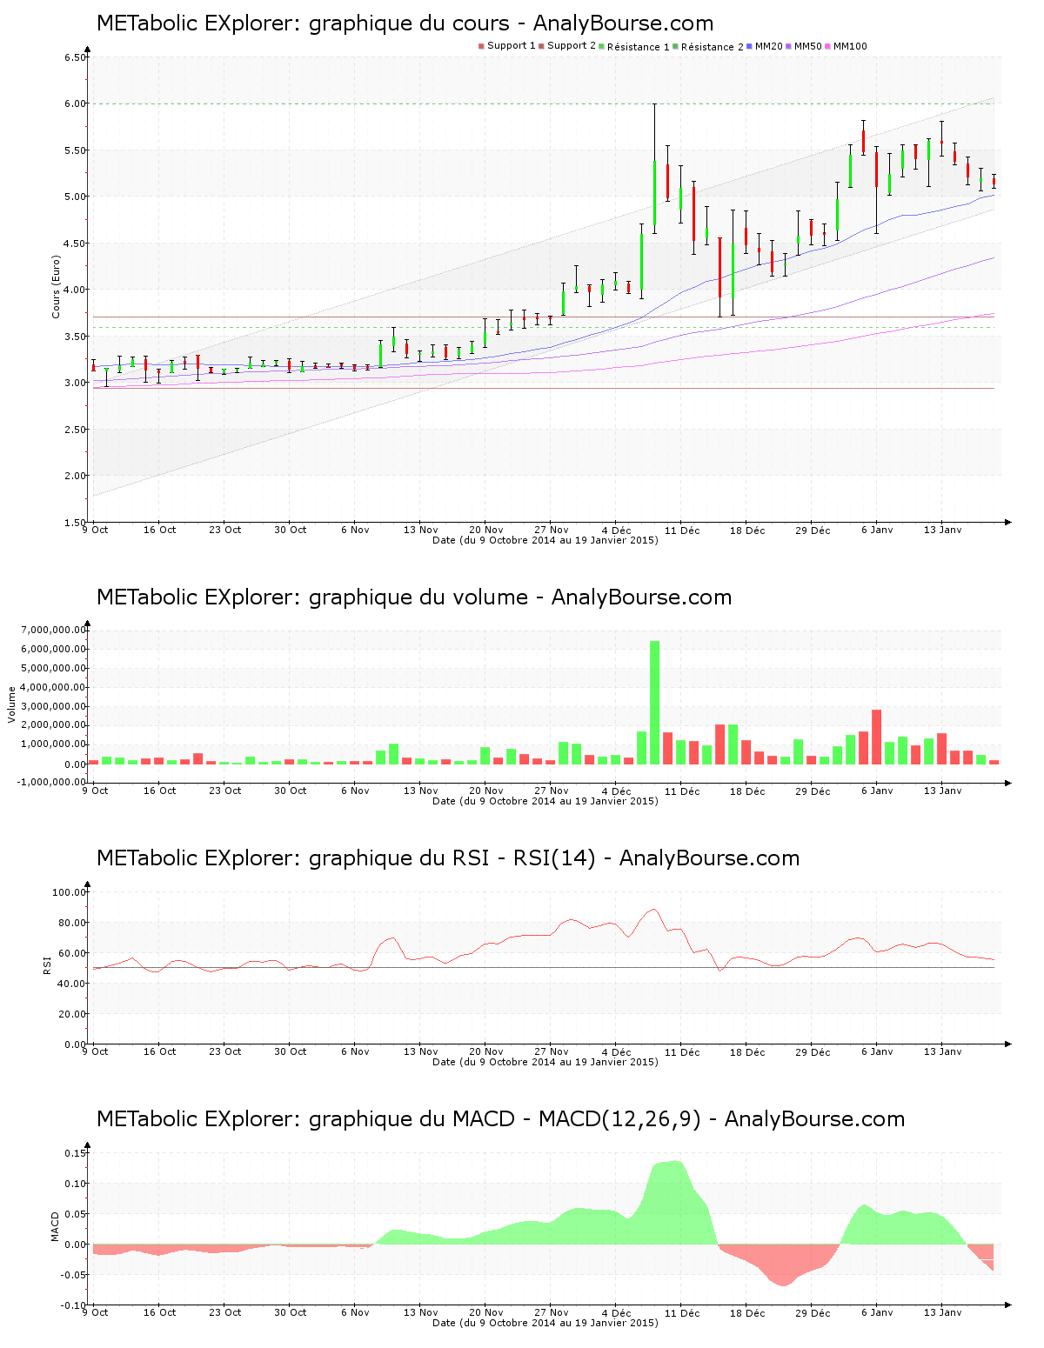Click the 'Cours (Euro)' axis label
The height and width of the screenshot is (1348, 1044).
56,286
